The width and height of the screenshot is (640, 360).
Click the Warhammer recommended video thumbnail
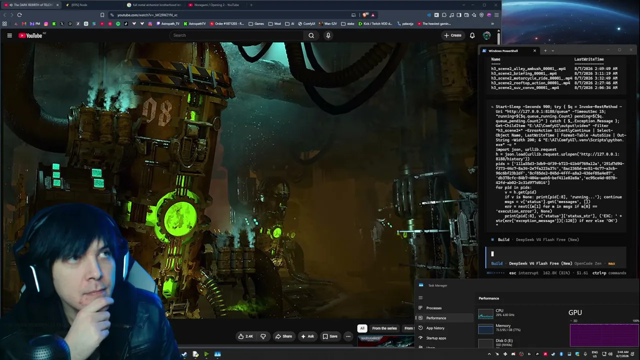point(385,341)
